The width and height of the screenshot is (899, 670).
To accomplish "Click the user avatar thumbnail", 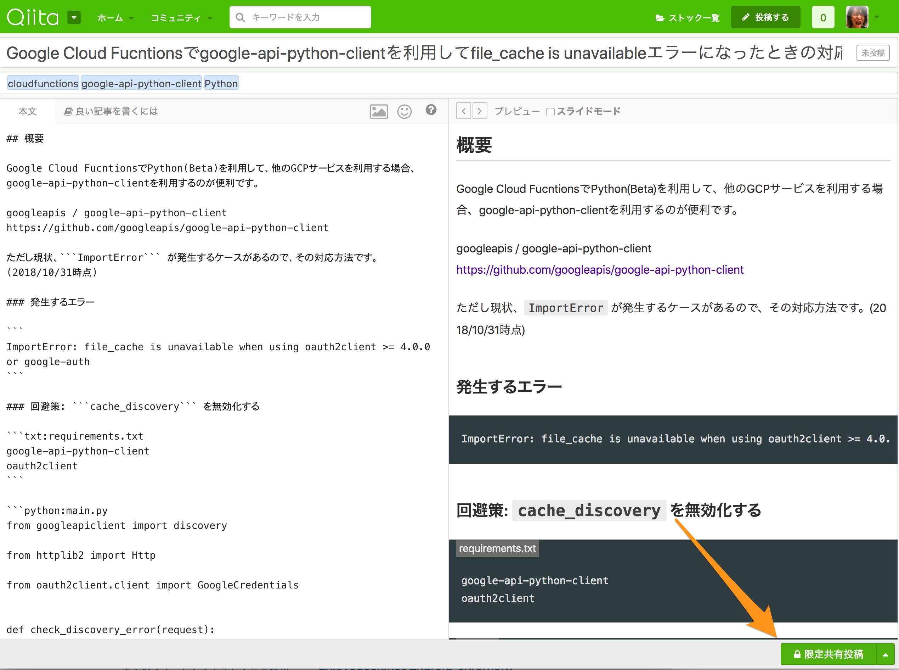I will 857,17.
